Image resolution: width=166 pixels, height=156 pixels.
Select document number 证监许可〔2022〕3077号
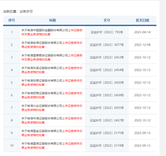tap(107, 45)
